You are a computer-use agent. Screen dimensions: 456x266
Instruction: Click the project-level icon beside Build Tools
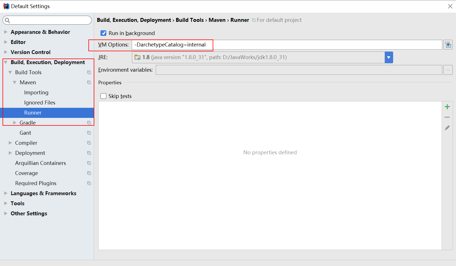click(89, 73)
